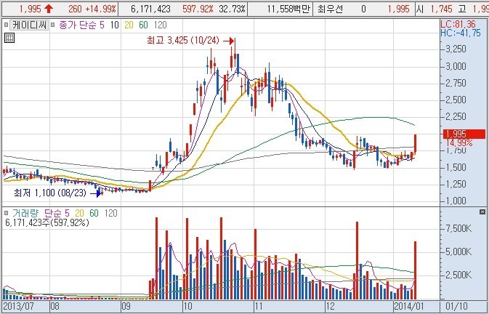Select the green price 60-day average label
This screenshot has height=314, width=489.
pyautogui.click(x=143, y=25)
